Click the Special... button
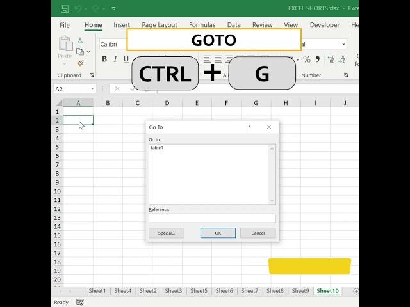 167,233
